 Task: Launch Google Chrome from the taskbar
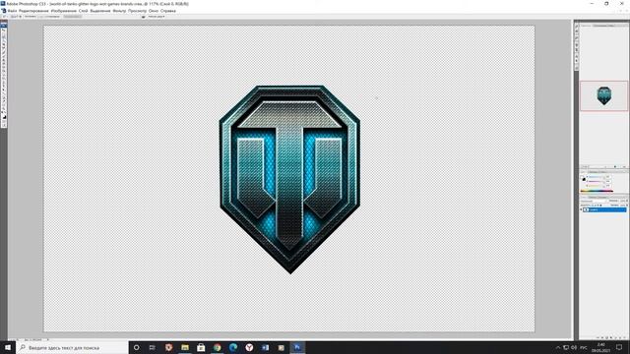pyautogui.click(x=217, y=347)
